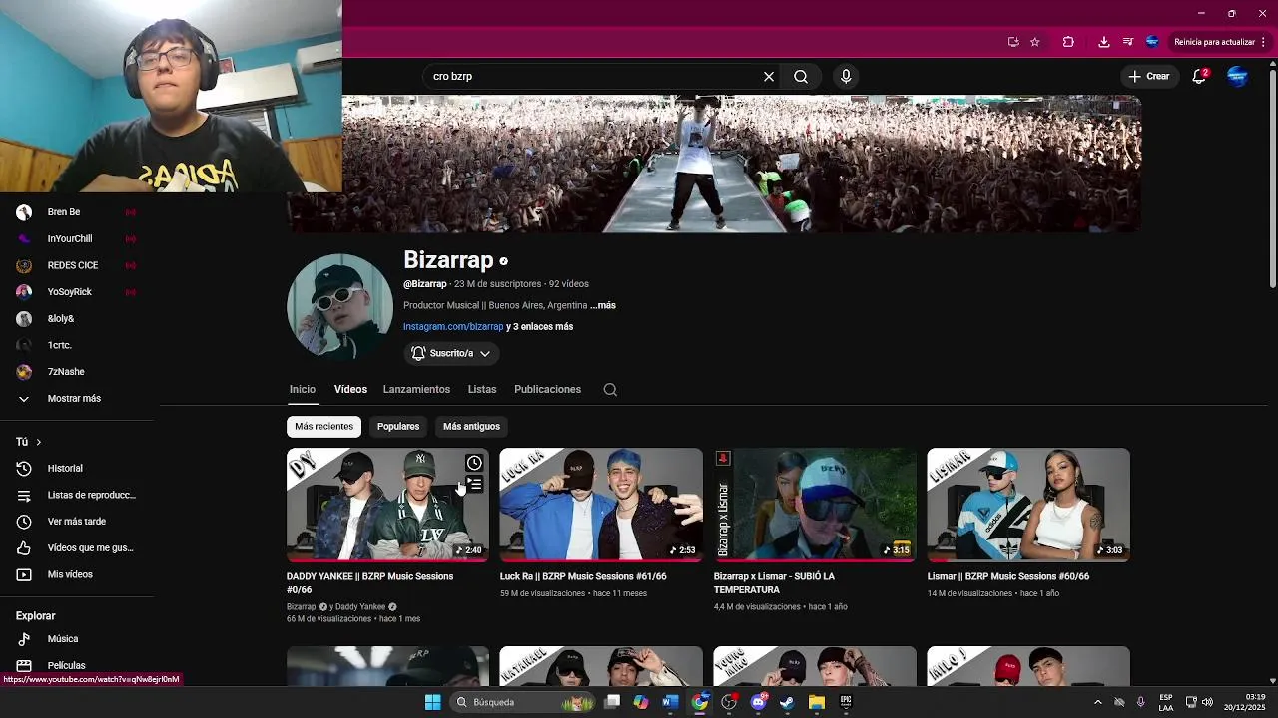Open the browser media controls icon
The height and width of the screenshot is (718, 1278).
click(1128, 42)
